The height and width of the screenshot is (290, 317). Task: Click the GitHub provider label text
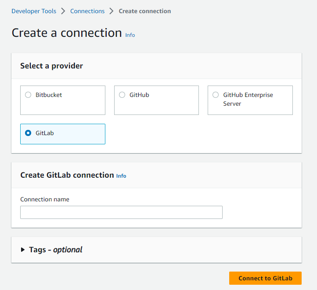click(139, 95)
